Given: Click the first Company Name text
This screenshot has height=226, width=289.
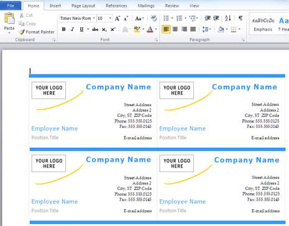Looking at the screenshot, I should coord(119,87).
